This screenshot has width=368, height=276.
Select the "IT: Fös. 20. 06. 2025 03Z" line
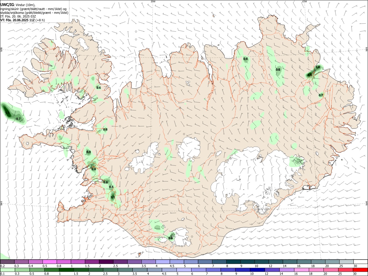[x=18, y=16]
